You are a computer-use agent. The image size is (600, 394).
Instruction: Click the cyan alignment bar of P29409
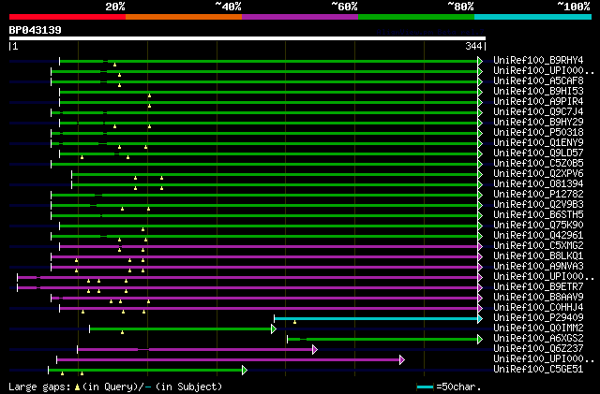click(376, 319)
